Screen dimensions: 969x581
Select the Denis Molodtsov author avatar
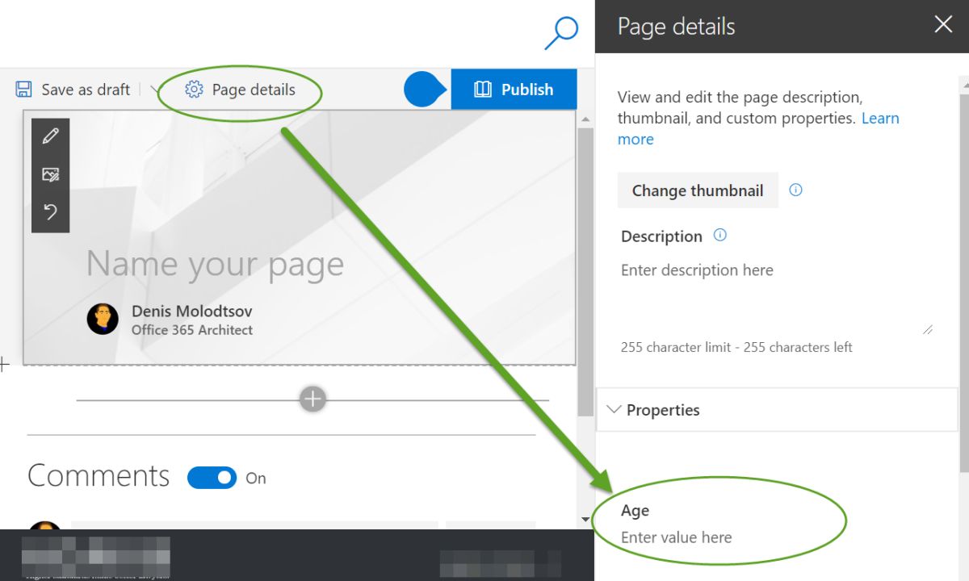pos(103,319)
